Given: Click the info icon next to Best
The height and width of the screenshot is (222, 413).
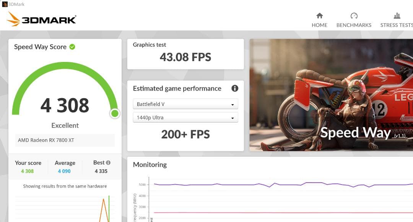Looking at the screenshot, I should click(x=108, y=163).
